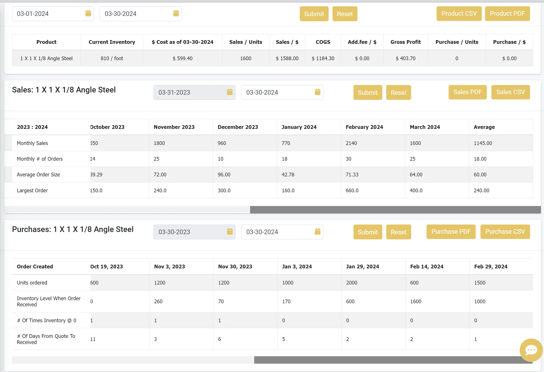Download the Purchase CSV file
Image resolution: width=544 pixels, height=372 pixels.
[x=505, y=232]
